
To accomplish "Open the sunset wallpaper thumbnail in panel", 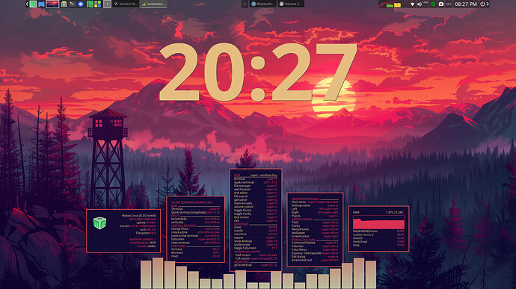I will pos(52,4).
